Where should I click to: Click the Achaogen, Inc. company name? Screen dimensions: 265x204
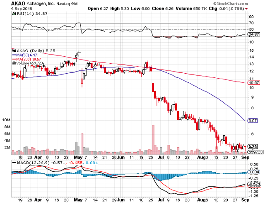pyautogui.click(x=41, y=4)
